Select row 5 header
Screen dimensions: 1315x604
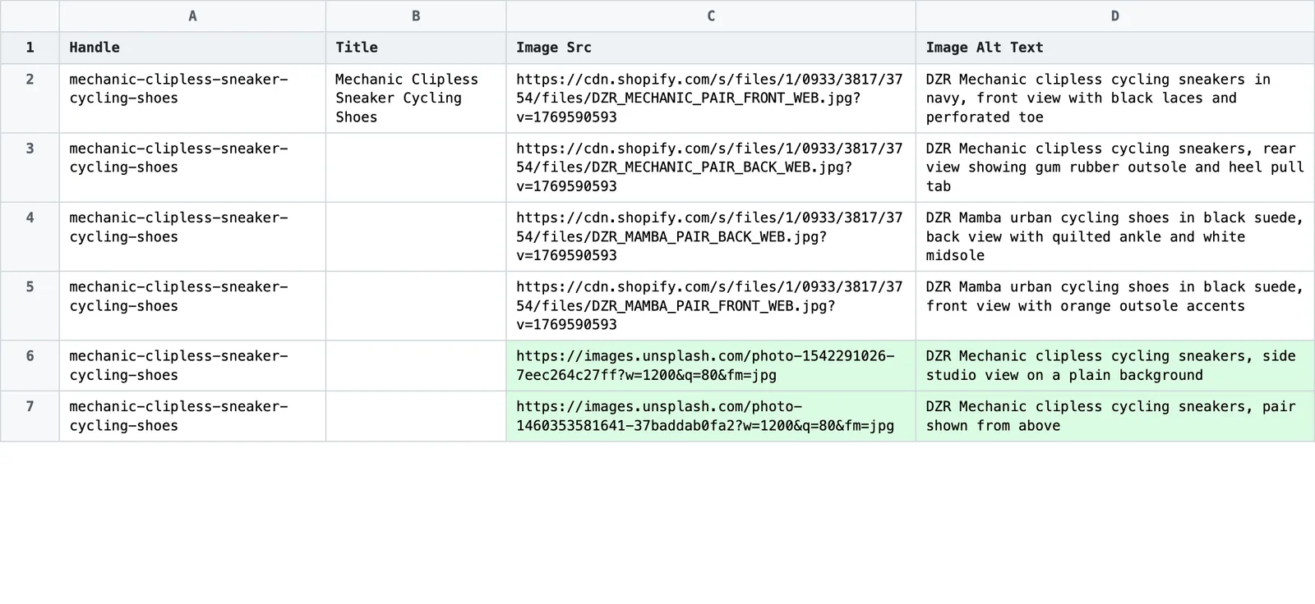pos(30,306)
